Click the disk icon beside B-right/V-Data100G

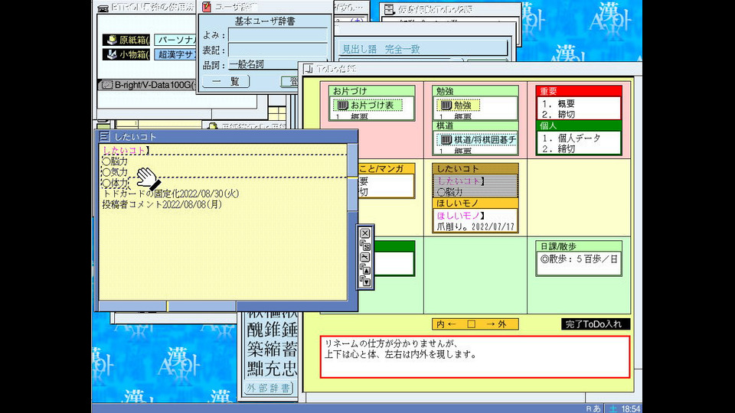coord(107,85)
